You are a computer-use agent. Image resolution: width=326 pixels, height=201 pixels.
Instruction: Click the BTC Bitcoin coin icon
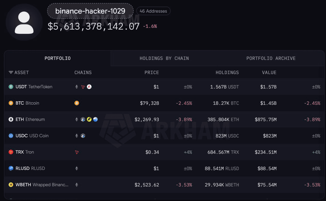point(11,103)
